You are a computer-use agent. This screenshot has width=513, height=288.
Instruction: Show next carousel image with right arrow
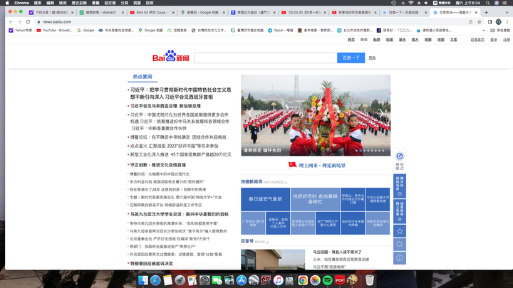pos(381,113)
